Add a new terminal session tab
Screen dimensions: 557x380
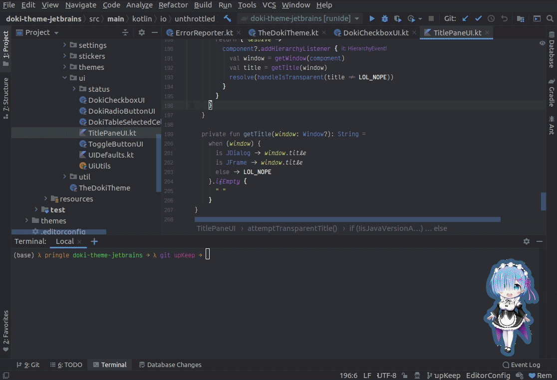pyautogui.click(x=94, y=241)
